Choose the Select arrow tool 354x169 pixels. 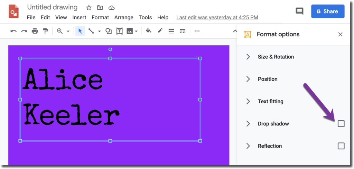pyautogui.click(x=80, y=31)
